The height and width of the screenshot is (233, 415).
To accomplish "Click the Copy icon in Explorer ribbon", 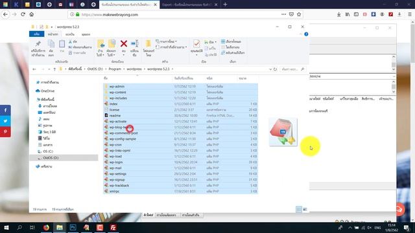I will (x=51, y=43).
